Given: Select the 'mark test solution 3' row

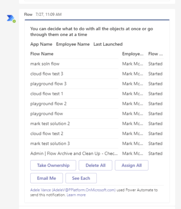Looking at the screenshot, I should point(97,144).
